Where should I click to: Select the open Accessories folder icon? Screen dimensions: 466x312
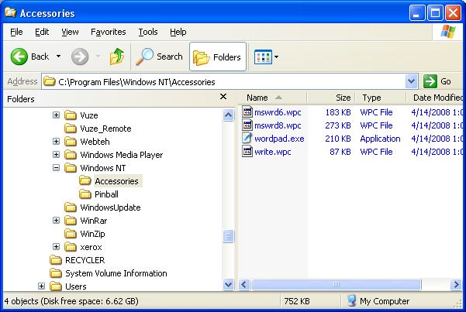coord(85,180)
